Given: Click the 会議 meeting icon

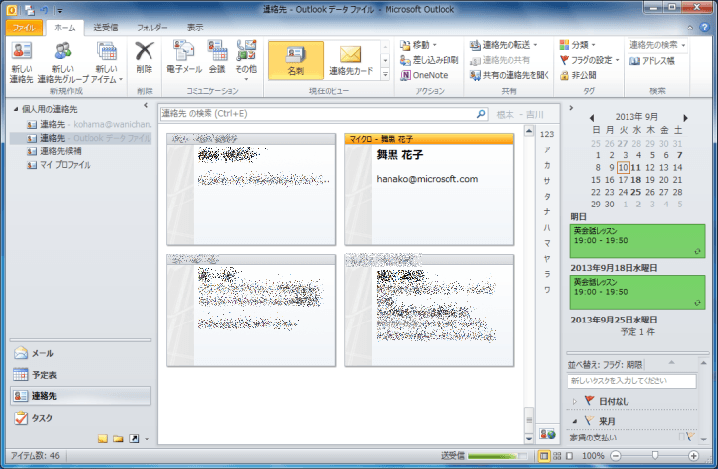Looking at the screenshot, I should (217, 57).
